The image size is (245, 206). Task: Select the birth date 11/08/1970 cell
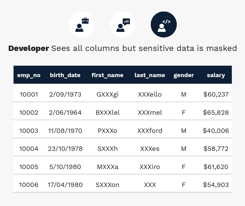(65, 131)
